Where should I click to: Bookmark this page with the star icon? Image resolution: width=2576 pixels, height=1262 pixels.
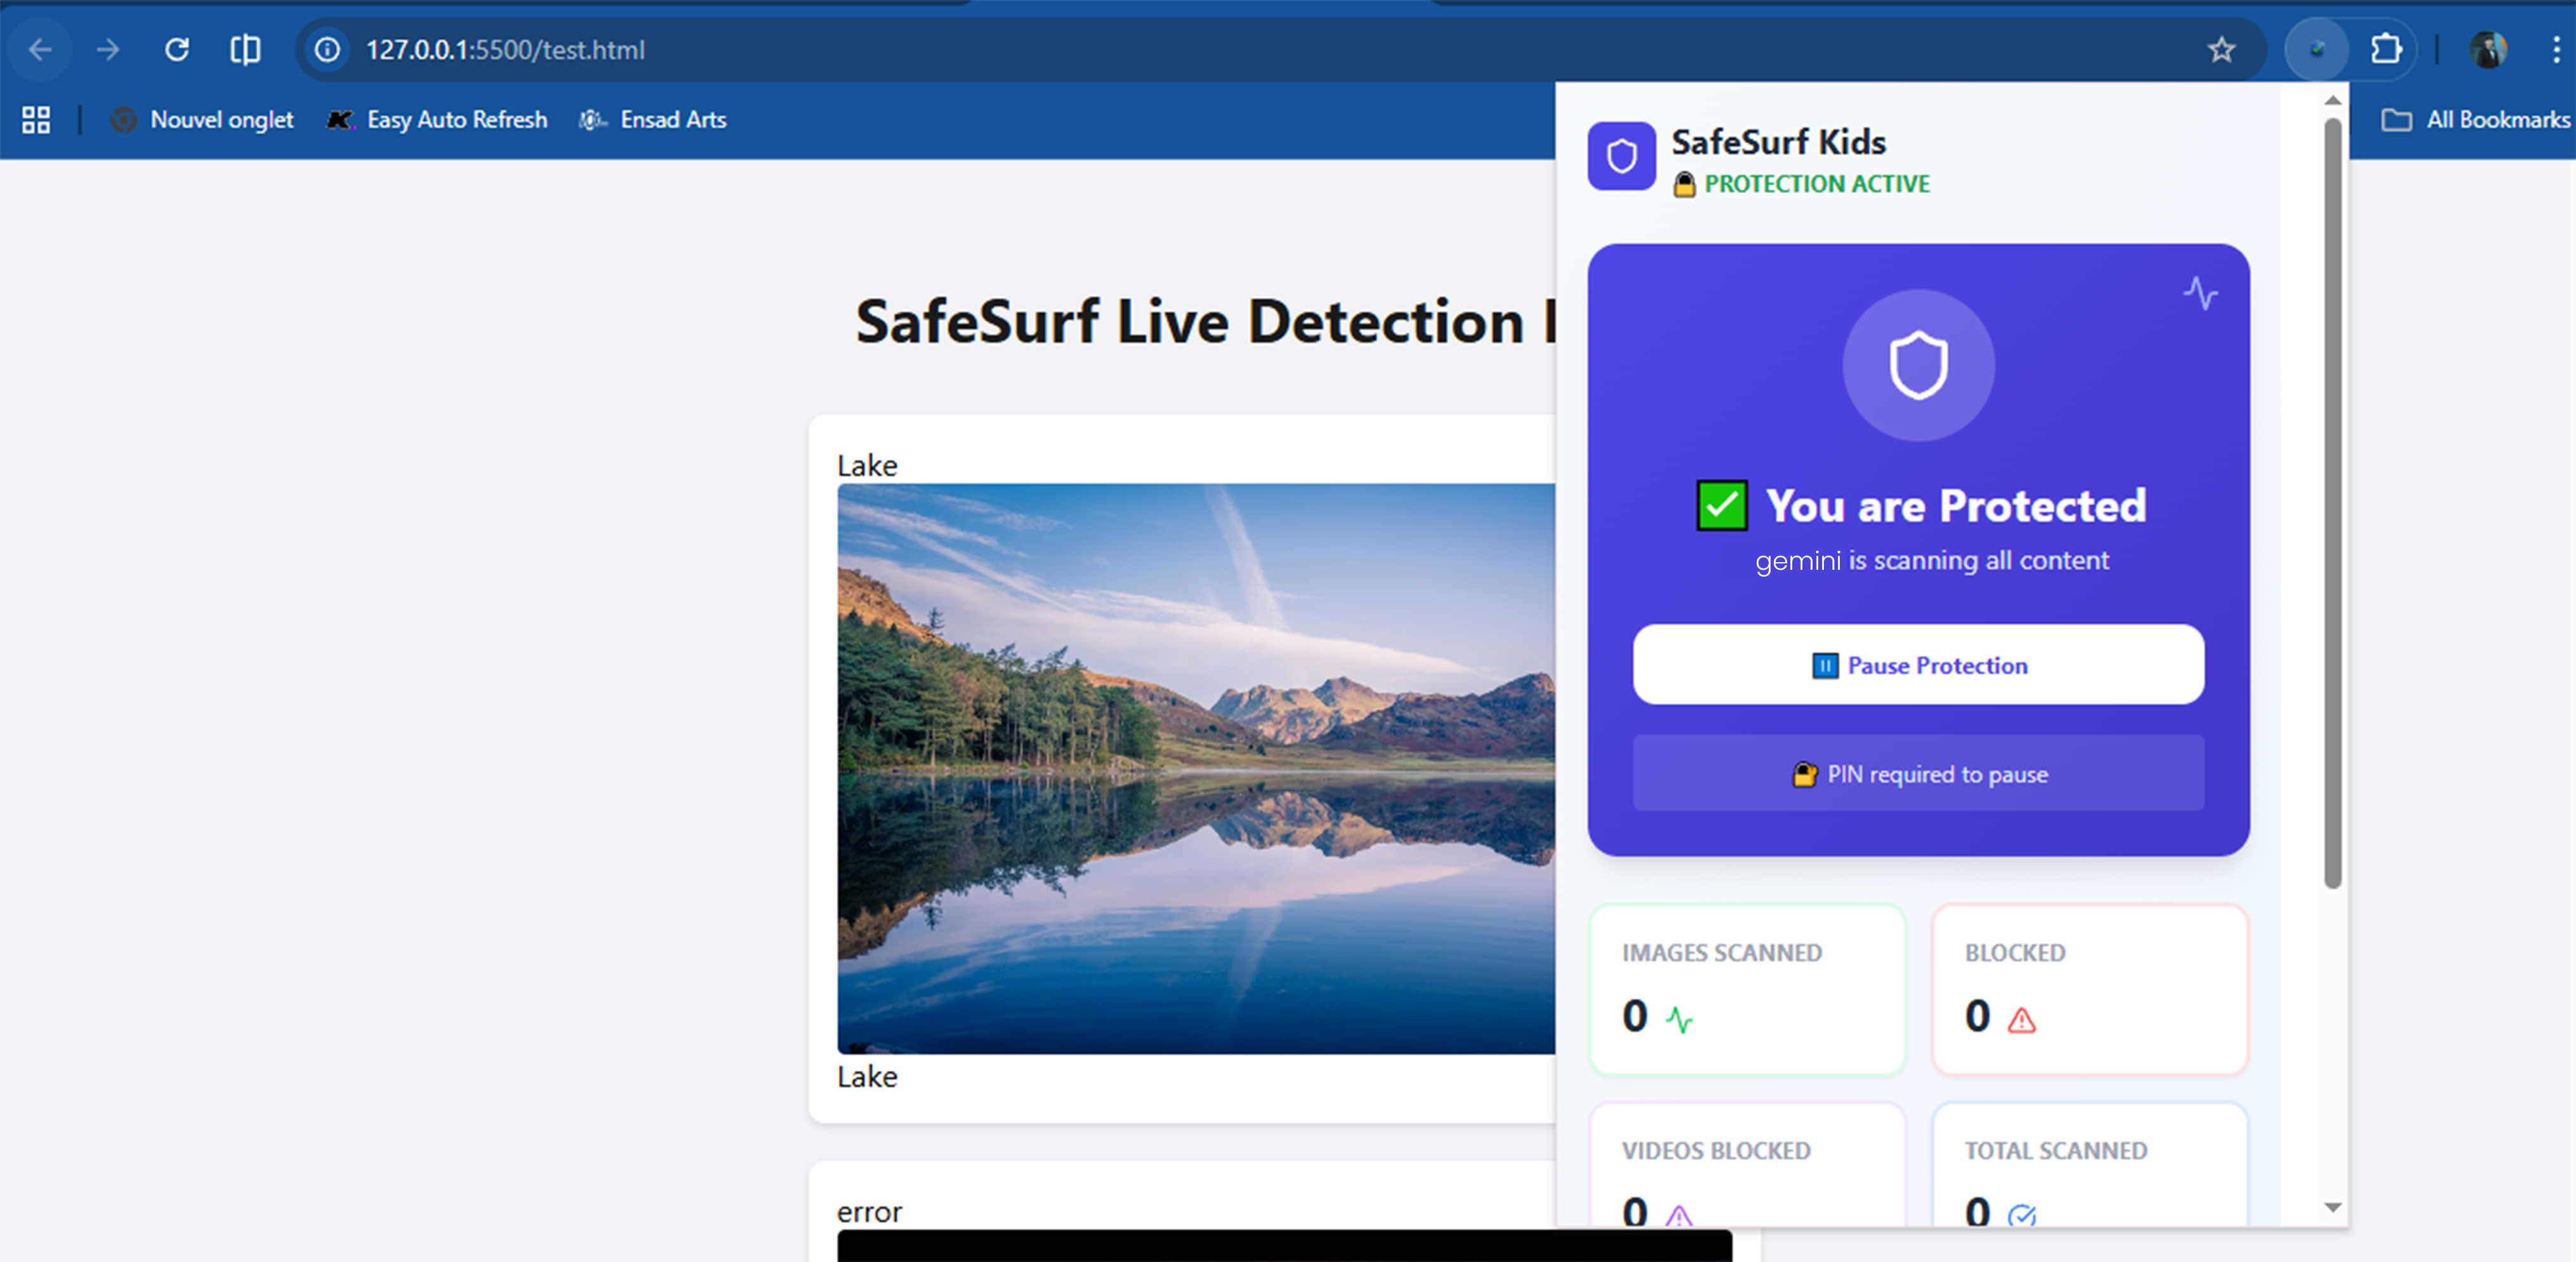pos(2221,49)
